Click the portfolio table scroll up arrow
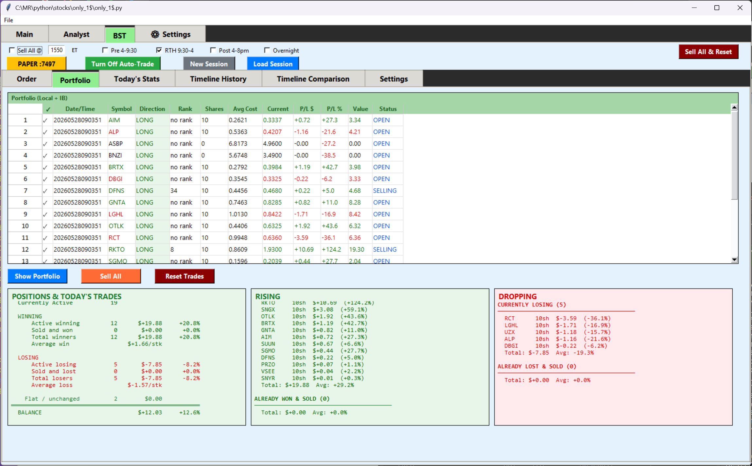This screenshot has width=752, height=466. tap(734, 107)
